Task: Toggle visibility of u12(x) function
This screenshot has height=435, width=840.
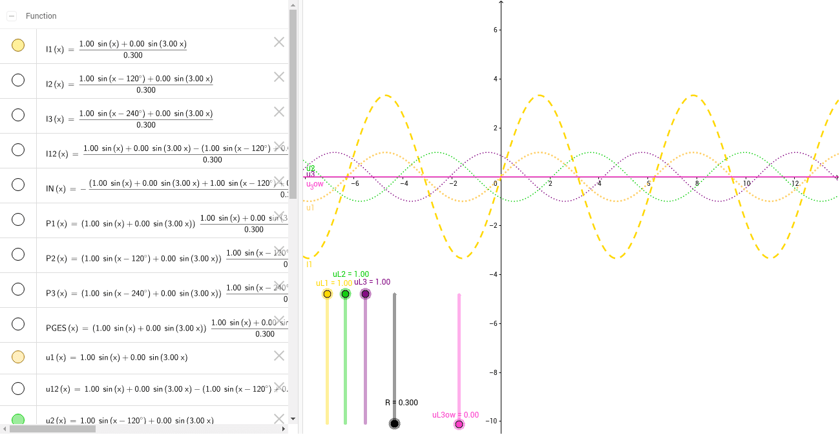Action: tap(18, 389)
